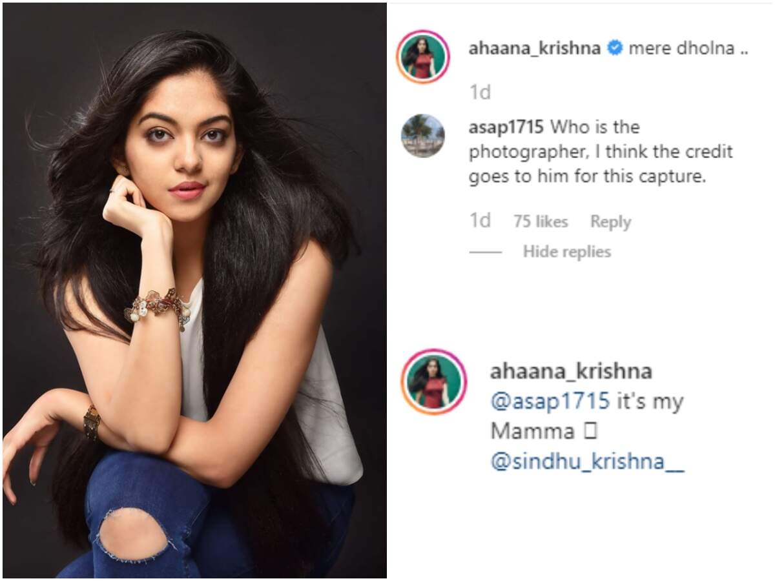
Task: Click the 1d timestamp next to 75 likes
Action: coord(480,221)
